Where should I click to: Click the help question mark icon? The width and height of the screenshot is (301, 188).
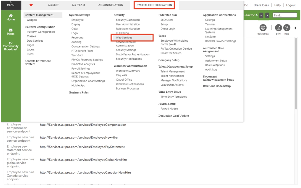pos(287,28)
